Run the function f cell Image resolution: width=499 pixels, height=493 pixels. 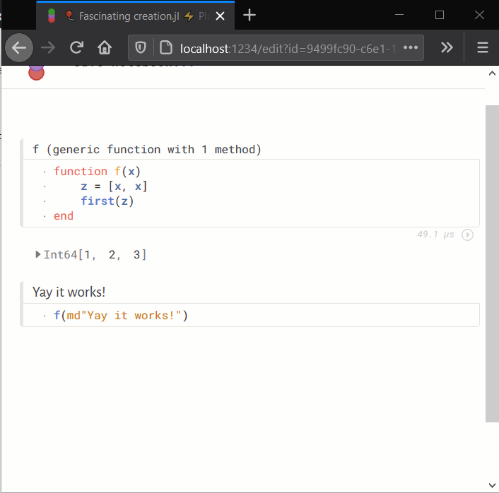tap(467, 234)
